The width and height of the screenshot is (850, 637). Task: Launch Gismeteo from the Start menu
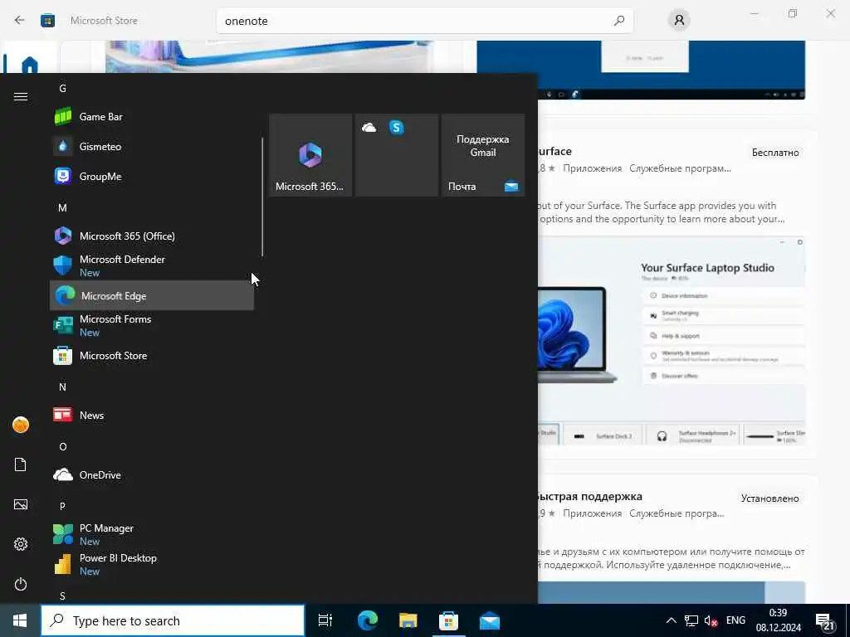(152, 146)
